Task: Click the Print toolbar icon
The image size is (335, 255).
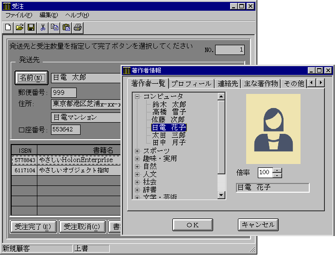Action: tap(78, 27)
